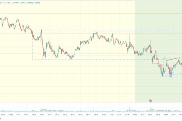Click the 06:30 time axis label
182x121 pixels.
(x=88, y=115)
